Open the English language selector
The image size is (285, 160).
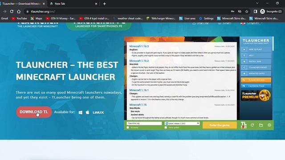click(252, 23)
